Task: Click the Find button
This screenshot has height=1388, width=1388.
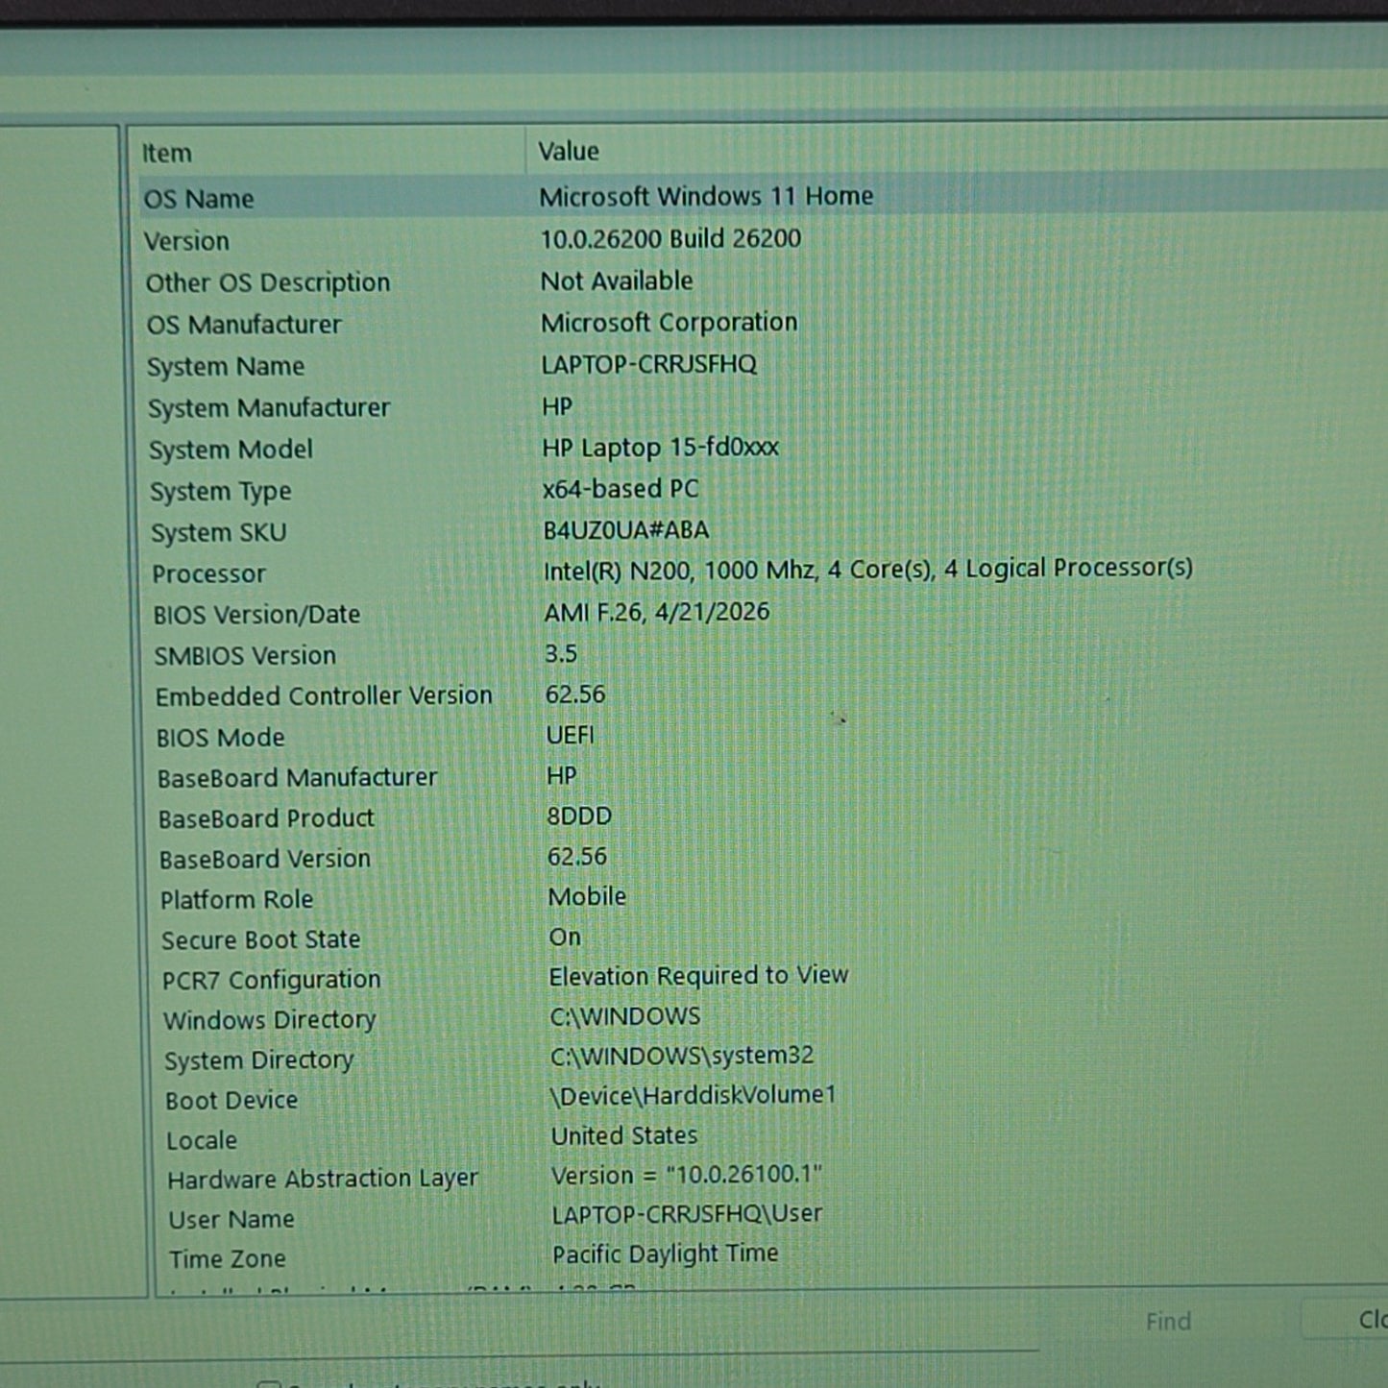Action: (x=1168, y=1322)
